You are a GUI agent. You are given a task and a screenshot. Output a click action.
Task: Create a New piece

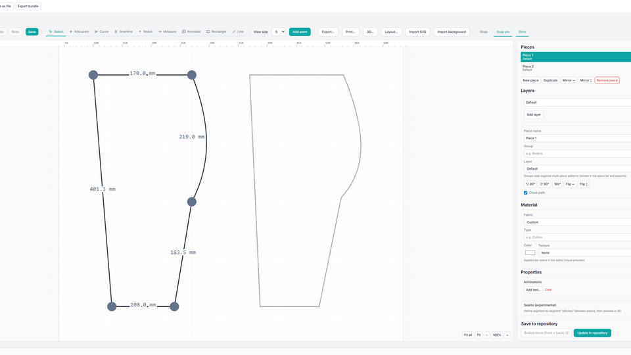pos(530,80)
